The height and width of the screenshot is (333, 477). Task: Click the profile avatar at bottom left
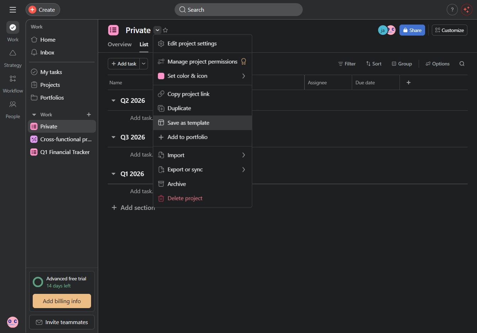pos(12,322)
